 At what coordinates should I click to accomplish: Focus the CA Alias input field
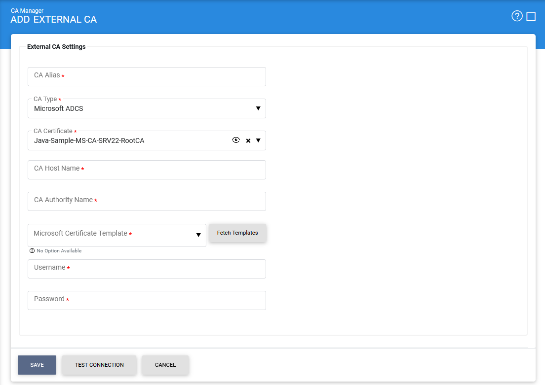pyautogui.click(x=147, y=76)
